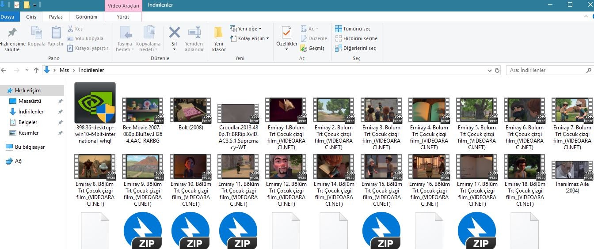Select Belgeler in sidebar
Image resolution: width=594 pixels, height=249 pixels.
coord(32,122)
